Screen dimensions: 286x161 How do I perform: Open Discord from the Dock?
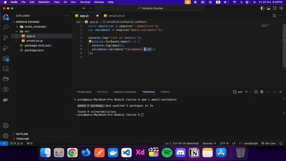coord(181,153)
